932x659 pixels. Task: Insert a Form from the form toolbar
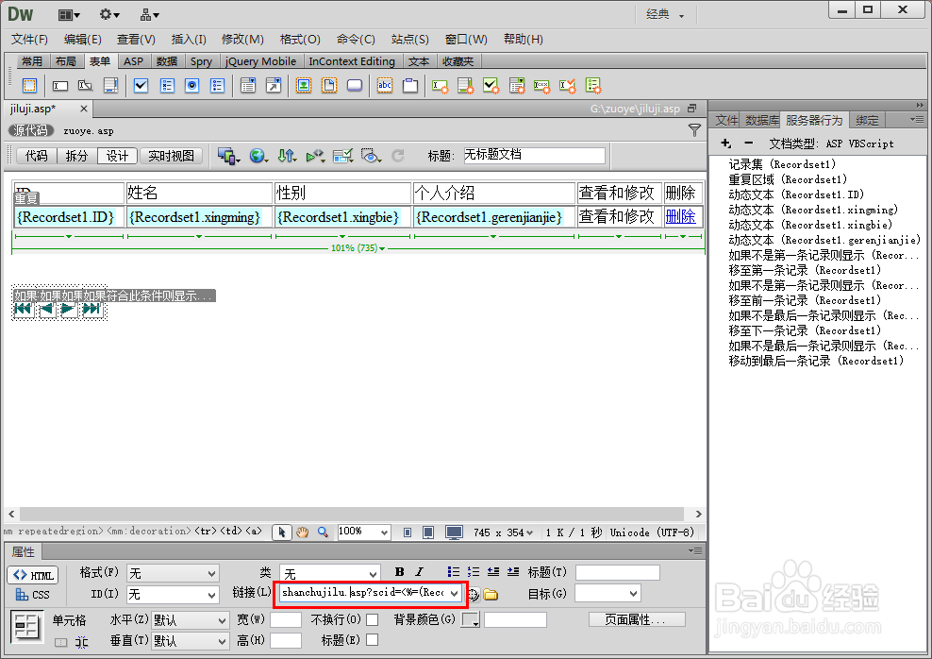click(29, 86)
